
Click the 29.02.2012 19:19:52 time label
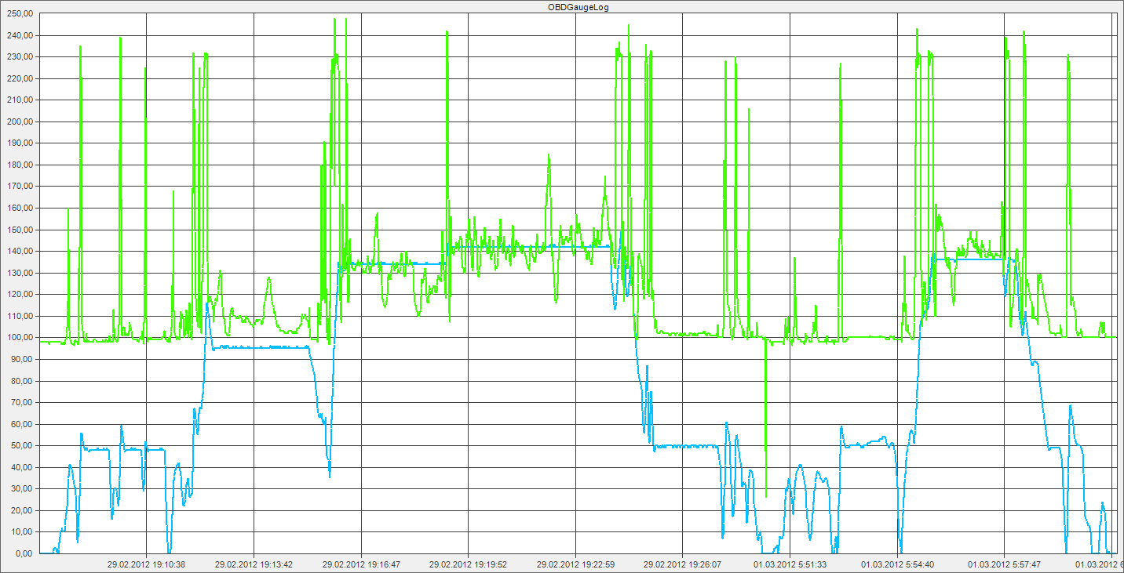[468, 564]
